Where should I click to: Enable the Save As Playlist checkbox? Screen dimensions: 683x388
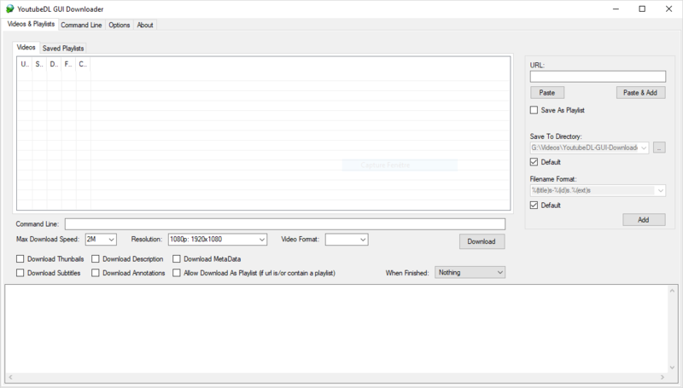(534, 110)
